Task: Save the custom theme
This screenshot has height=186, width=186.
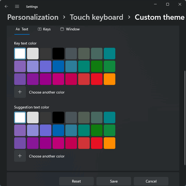Action: (x=114, y=181)
